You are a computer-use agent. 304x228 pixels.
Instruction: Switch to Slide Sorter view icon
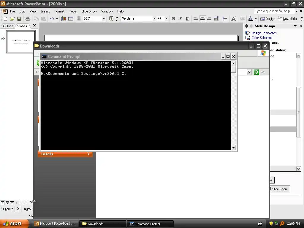pyautogui.click(x=7, y=203)
